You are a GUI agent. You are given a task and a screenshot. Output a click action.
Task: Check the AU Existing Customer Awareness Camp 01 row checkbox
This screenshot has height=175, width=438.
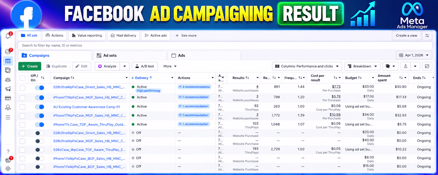pyautogui.click(x=22, y=107)
